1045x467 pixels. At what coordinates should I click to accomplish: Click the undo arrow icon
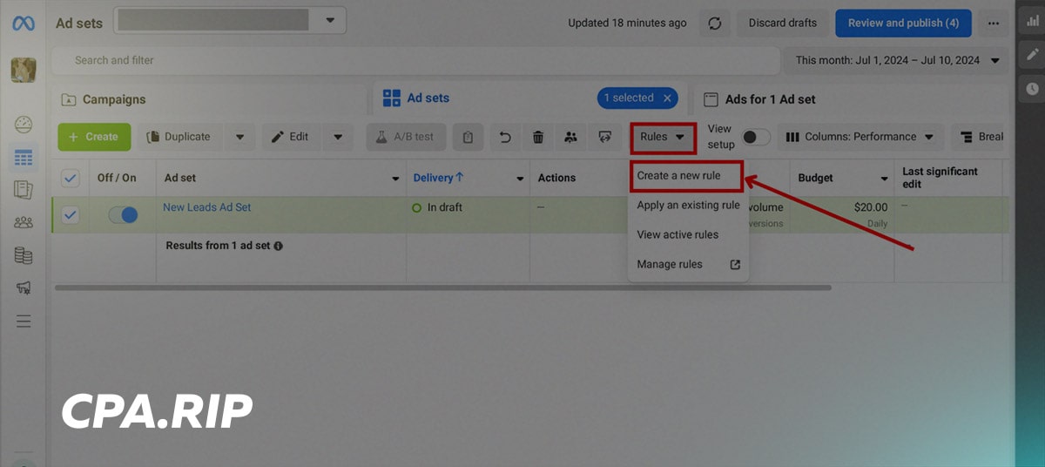coord(506,137)
